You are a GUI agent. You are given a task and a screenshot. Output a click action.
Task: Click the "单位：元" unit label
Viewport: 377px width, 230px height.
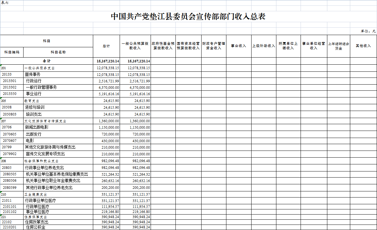point(368,31)
